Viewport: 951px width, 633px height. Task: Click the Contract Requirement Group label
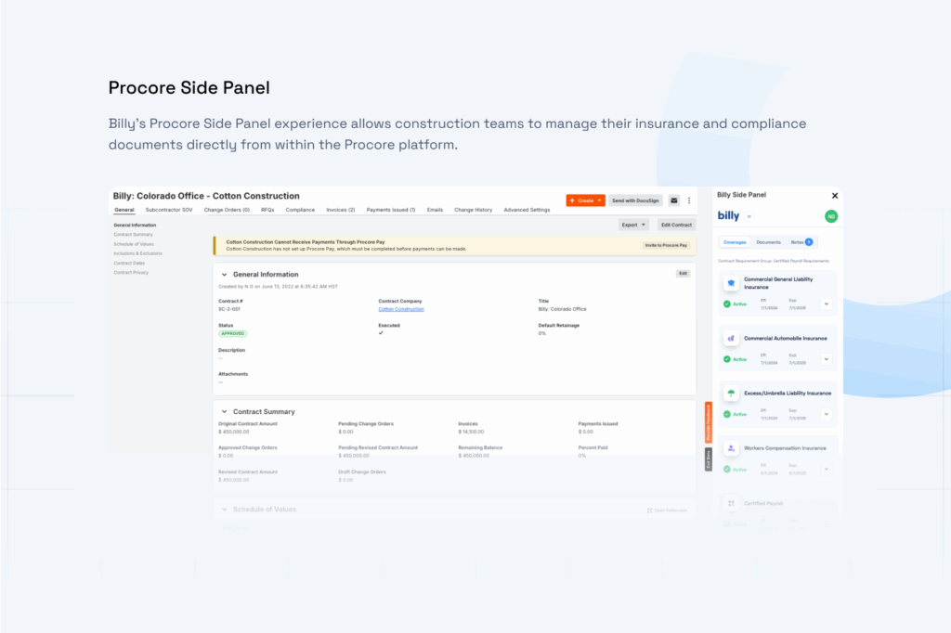pyautogui.click(x=774, y=261)
